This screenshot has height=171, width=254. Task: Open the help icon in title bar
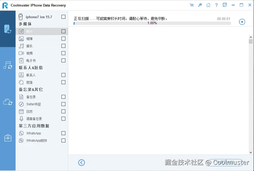[216, 5]
